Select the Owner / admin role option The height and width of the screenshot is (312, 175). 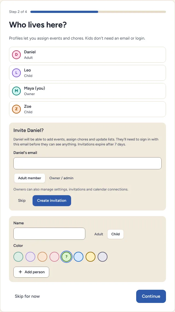(x=61, y=178)
